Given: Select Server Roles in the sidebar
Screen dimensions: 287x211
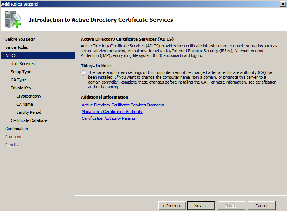Looking at the screenshot, I should coord(17,47).
